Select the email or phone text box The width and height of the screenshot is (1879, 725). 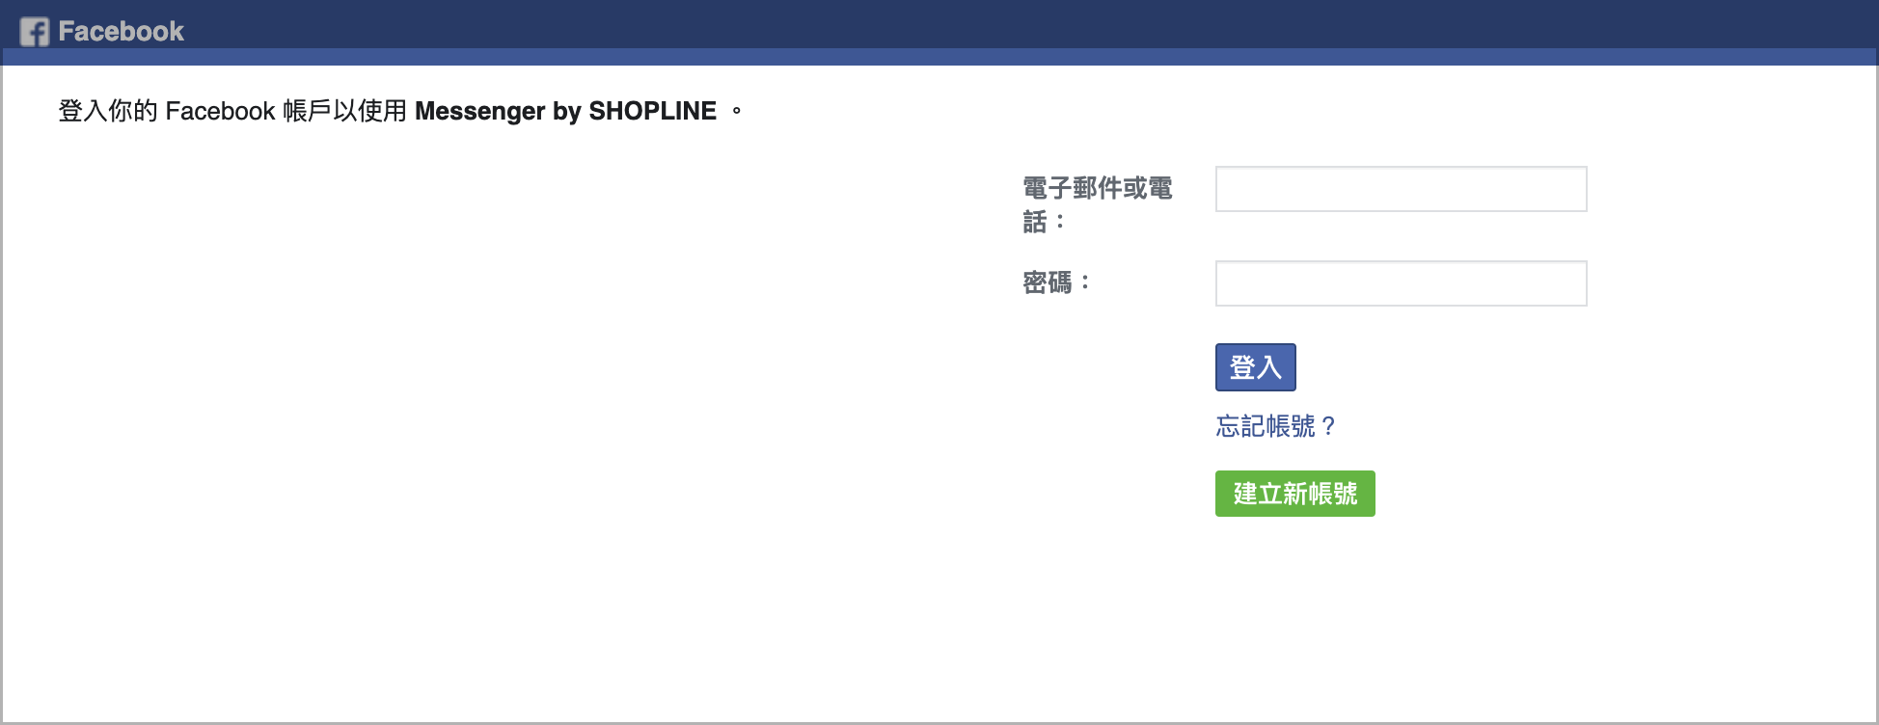coord(1401,189)
